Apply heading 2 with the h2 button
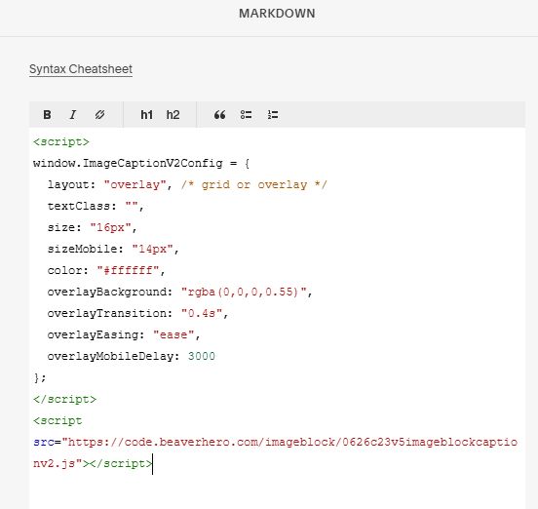538x509 pixels. tap(173, 115)
